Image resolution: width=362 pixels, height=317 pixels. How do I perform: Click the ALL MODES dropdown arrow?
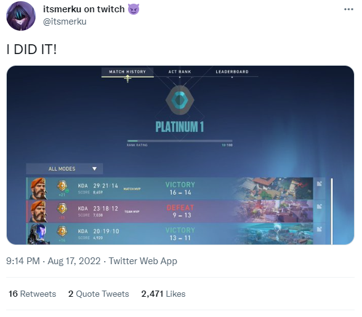pyautogui.click(x=94, y=169)
